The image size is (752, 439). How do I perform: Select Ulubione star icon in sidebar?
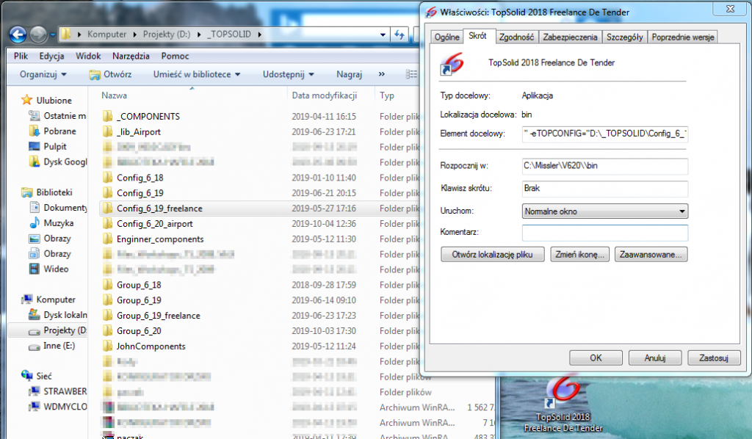pyautogui.click(x=27, y=100)
